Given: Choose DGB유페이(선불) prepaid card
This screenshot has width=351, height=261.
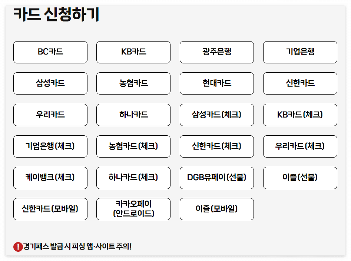Looking at the screenshot, I should point(216,178).
